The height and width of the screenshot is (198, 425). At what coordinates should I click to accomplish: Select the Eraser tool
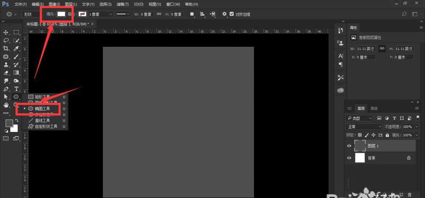[x=6, y=73]
